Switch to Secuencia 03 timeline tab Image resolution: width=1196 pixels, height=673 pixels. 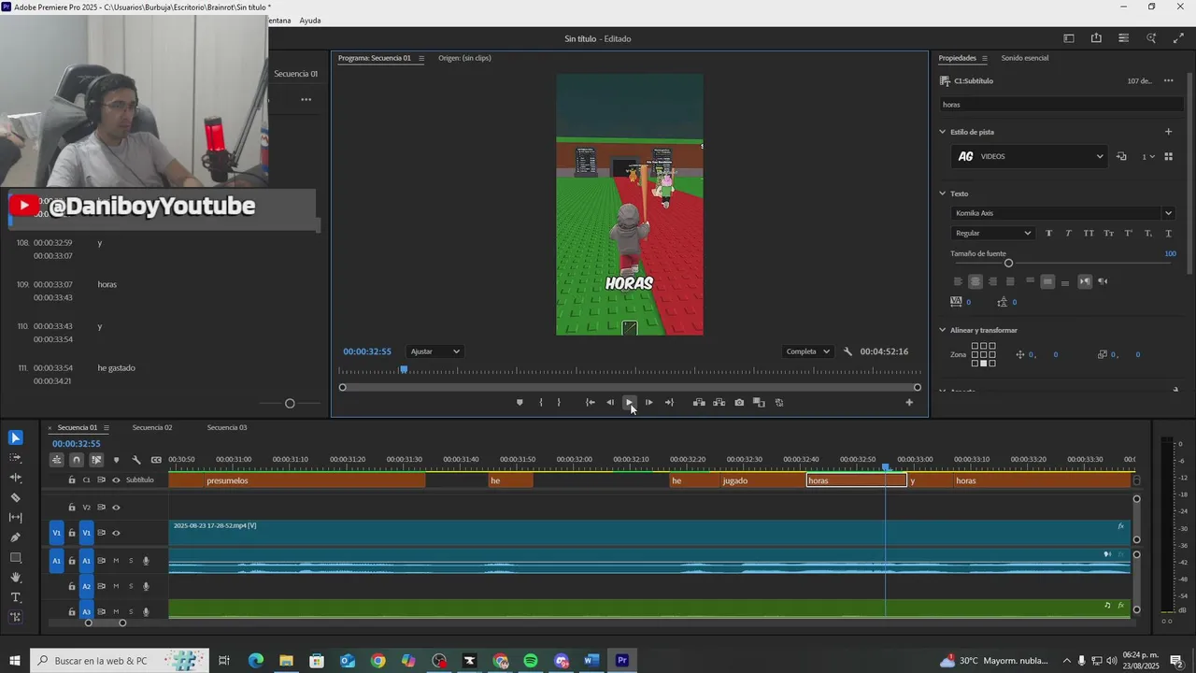227,427
